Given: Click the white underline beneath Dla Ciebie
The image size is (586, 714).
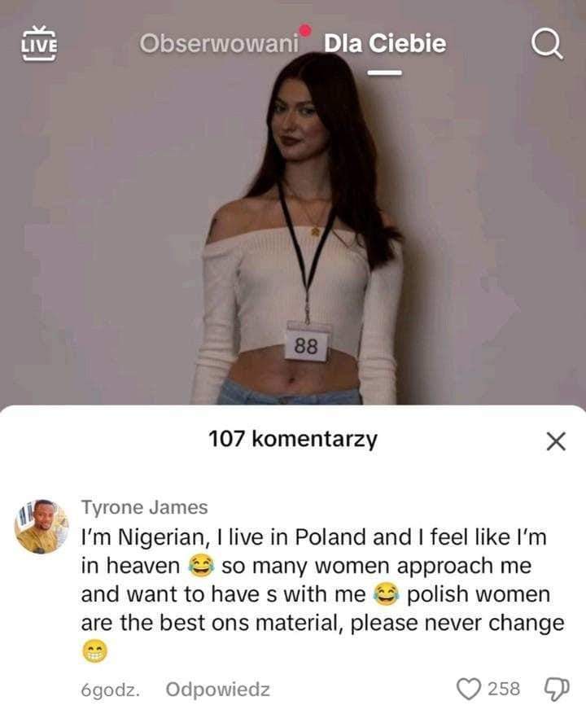Looking at the screenshot, I should coord(385,72).
